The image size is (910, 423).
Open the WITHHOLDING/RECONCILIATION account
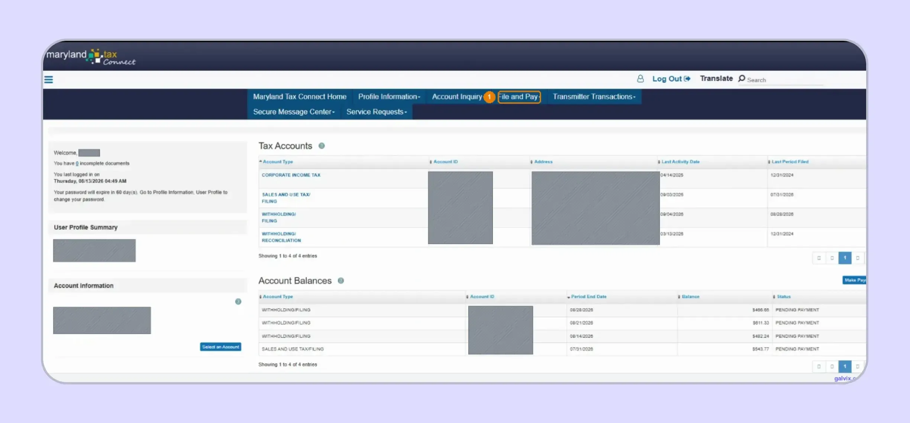[281, 237]
